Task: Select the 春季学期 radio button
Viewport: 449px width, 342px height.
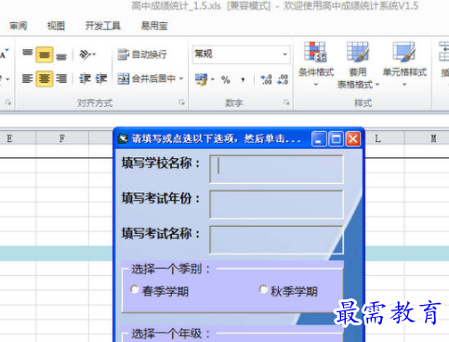Action: pyautogui.click(x=135, y=290)
